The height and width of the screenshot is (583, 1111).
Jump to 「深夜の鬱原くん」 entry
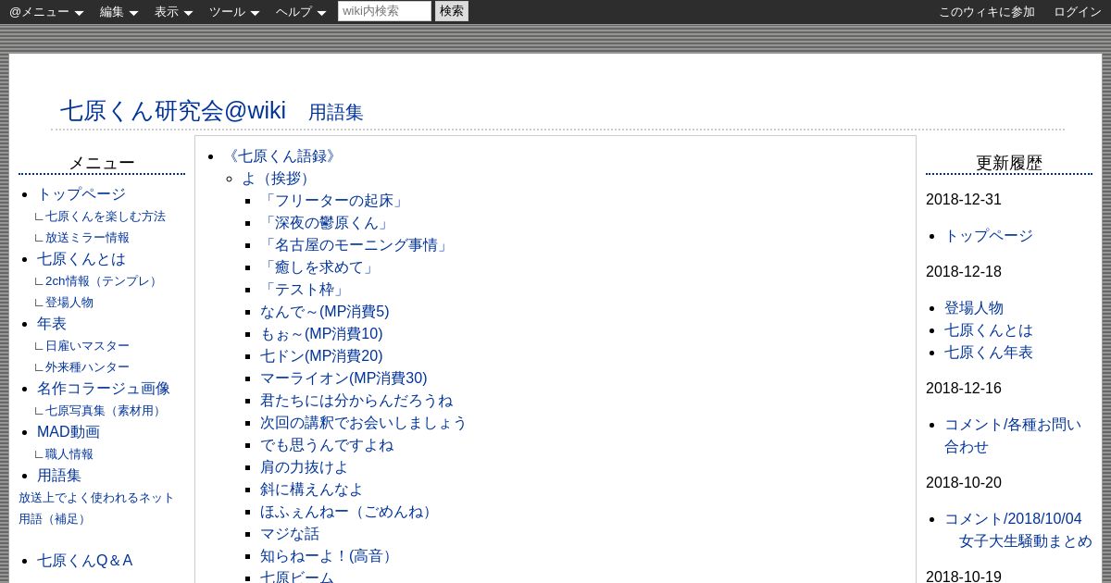327,223
